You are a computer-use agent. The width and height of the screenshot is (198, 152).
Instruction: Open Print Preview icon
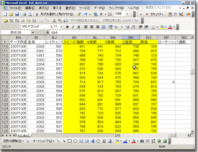tap(30, 14)
